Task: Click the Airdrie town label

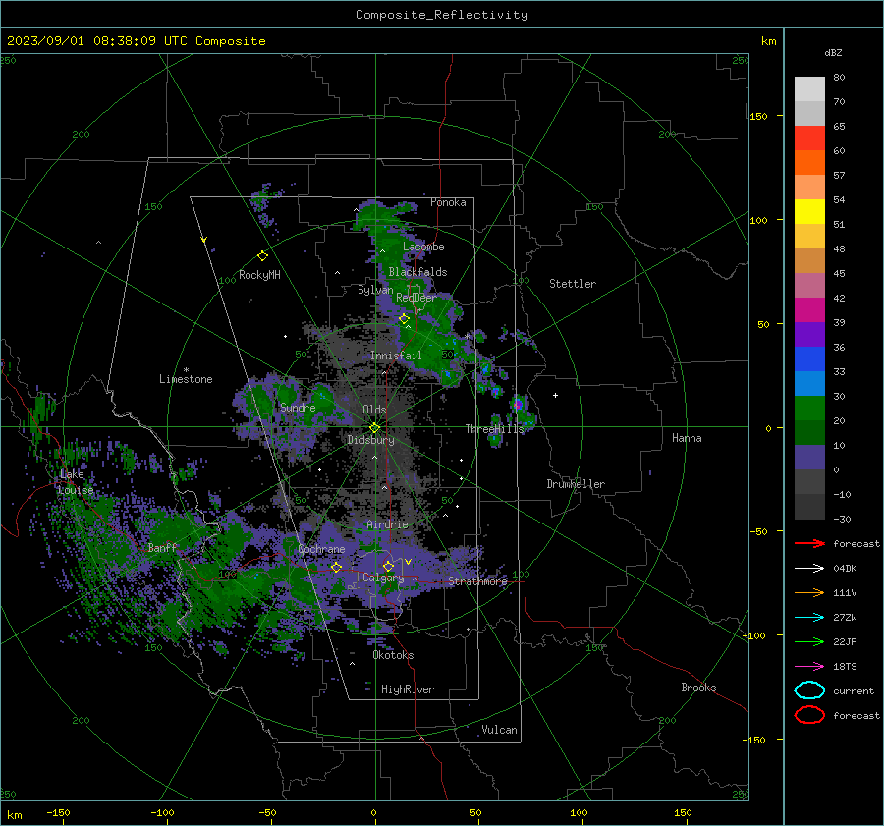Action: tap(387, 524)
